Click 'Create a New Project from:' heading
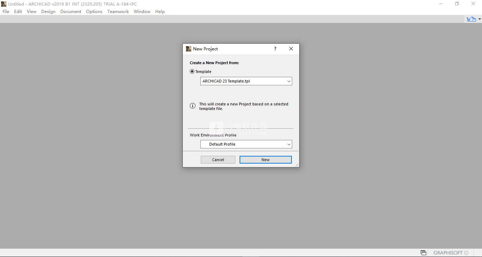 [215, 63]
